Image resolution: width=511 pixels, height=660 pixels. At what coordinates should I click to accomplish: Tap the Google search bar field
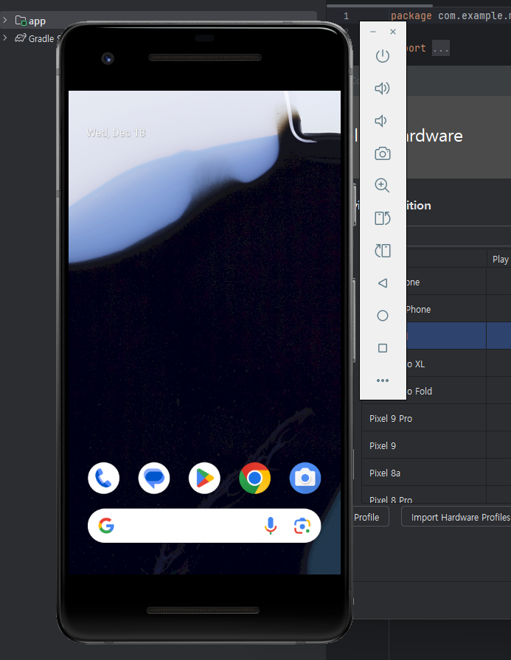coord(204,526)
